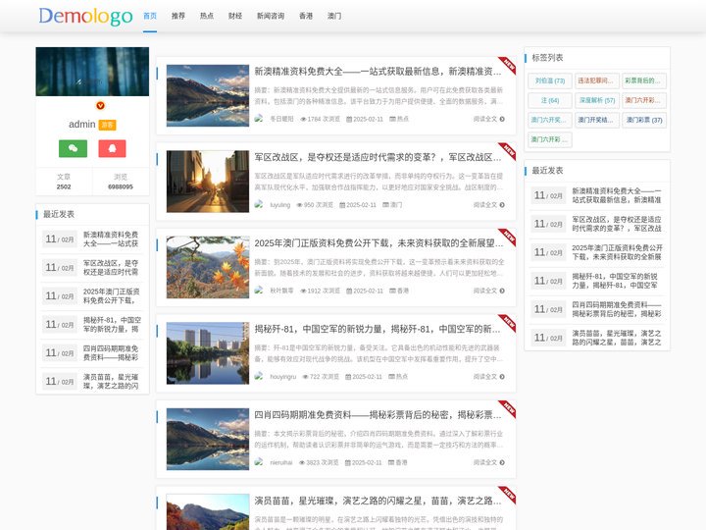Click the eye views icon beside 3823 次浏览
Image resolution: width=706 pixels, height=530 pixels.
(x=302, y=462)
